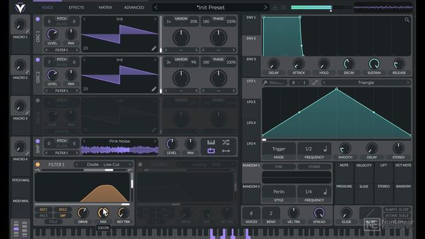Enable the Filter 2 power button
Viewport: 425px width, 239px height.
tap(140, 165)
